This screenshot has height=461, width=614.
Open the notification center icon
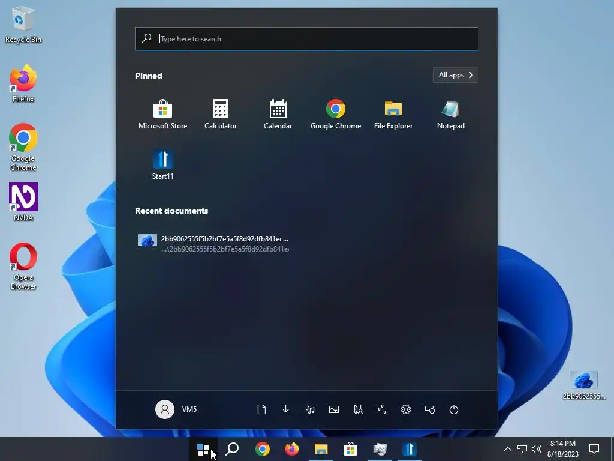pos(594,449)
